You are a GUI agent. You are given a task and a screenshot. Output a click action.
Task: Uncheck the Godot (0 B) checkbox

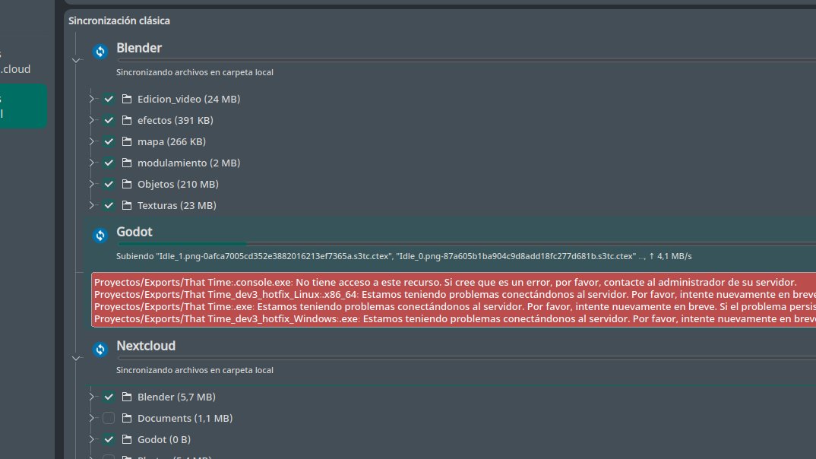tap(108, 440)
